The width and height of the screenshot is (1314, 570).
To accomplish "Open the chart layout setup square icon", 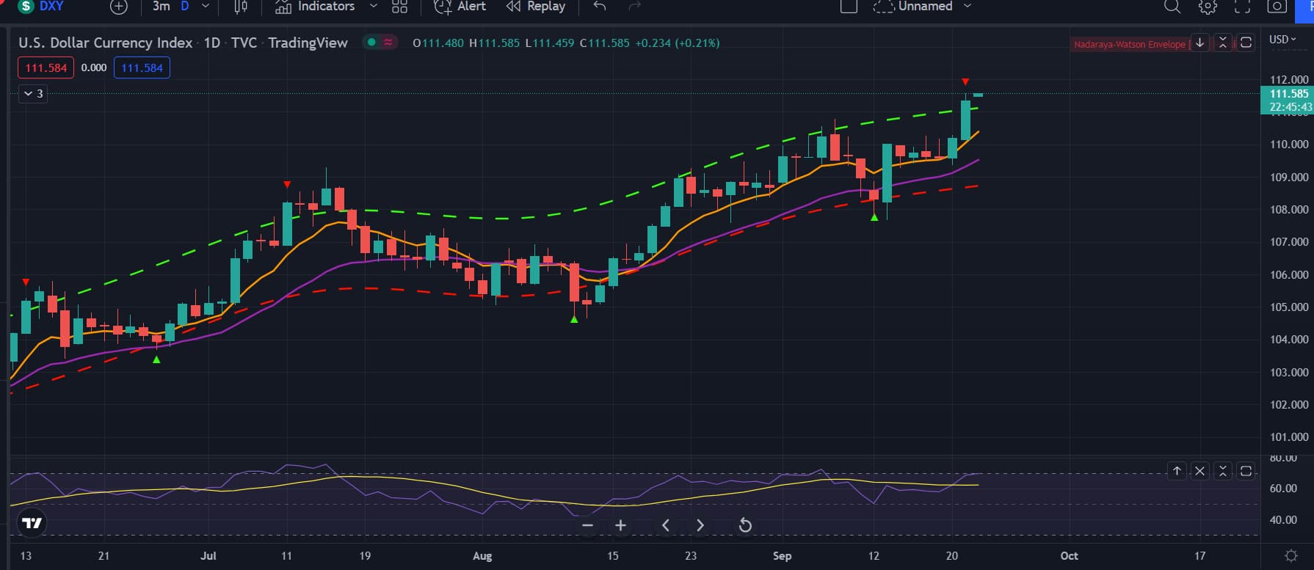I will coord(849,7).
